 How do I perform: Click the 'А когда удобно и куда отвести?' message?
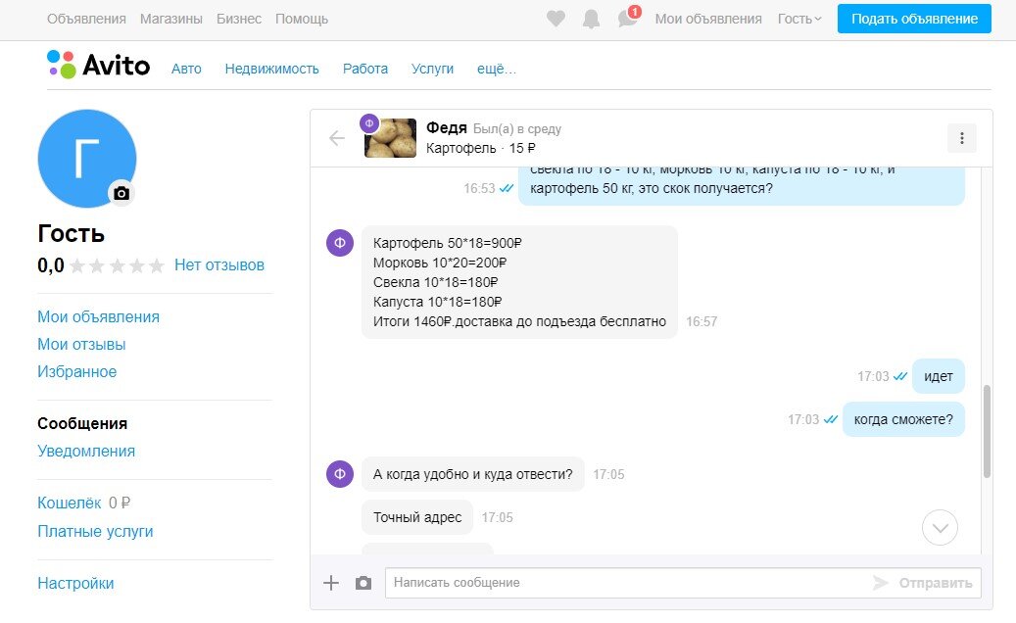coord(472,474)
